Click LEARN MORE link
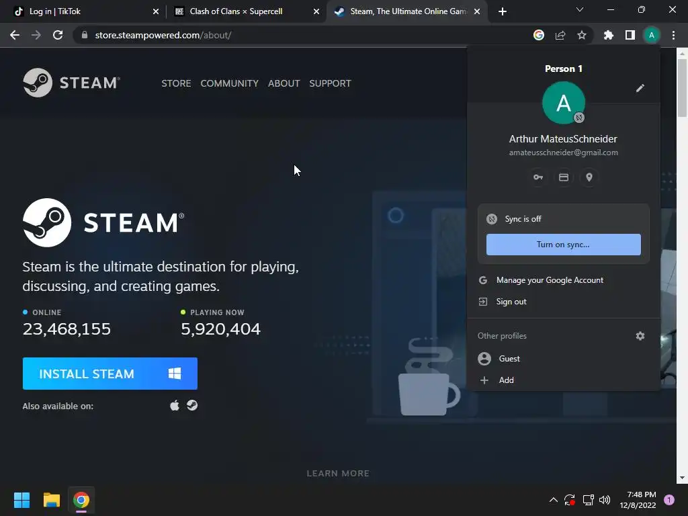Screen dimensions: 688x516 pyautogui.click(x=338, y=474)
